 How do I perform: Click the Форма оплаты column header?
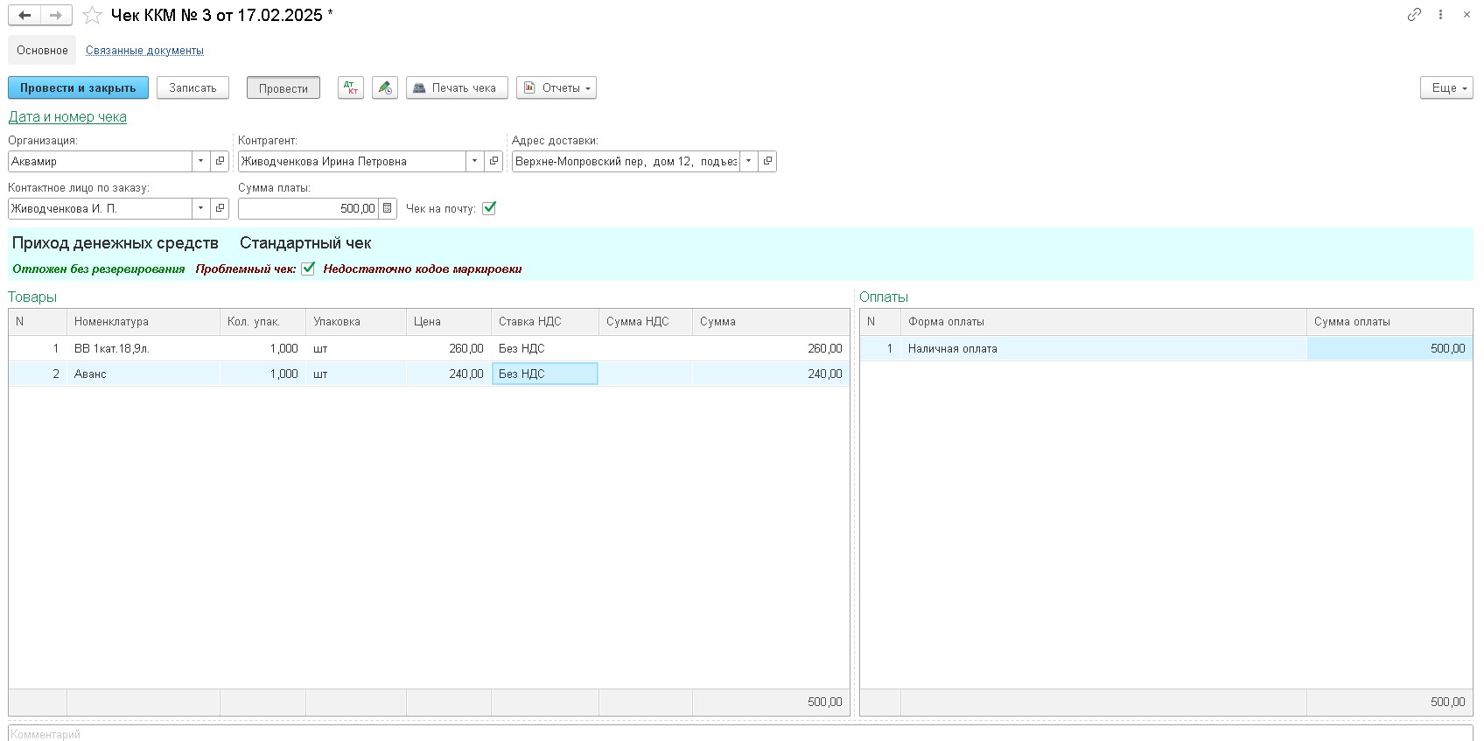tap(1103, 322)
